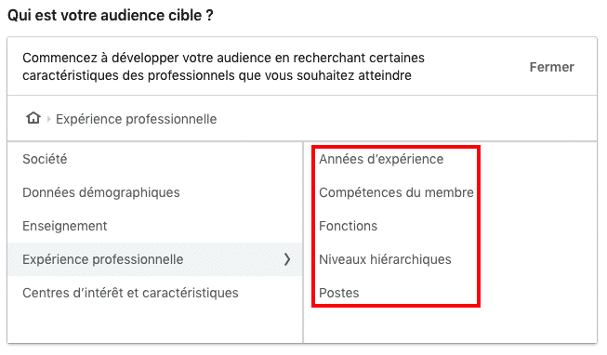Select Expérience professionnelle in left list
607x355 pixels.
point(155,259)
